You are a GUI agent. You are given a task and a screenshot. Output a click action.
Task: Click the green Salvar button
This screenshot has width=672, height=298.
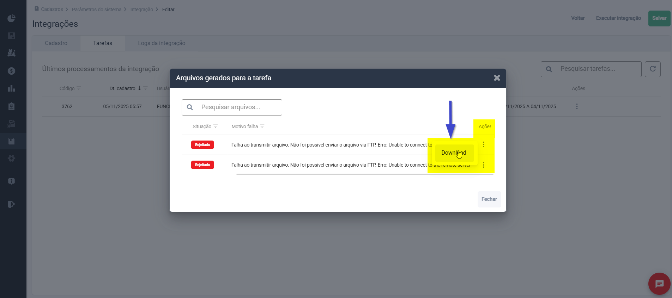point(659,18)
